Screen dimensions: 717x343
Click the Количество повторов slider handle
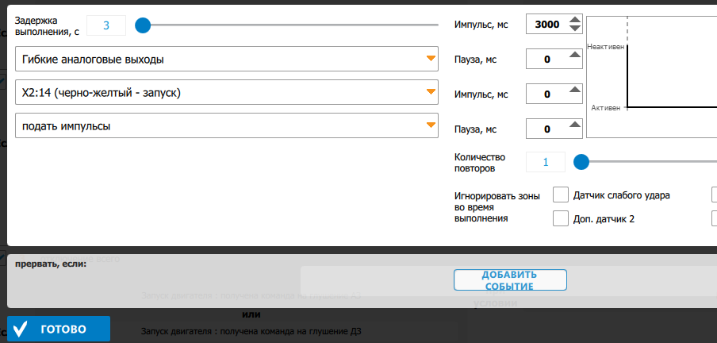581,162
